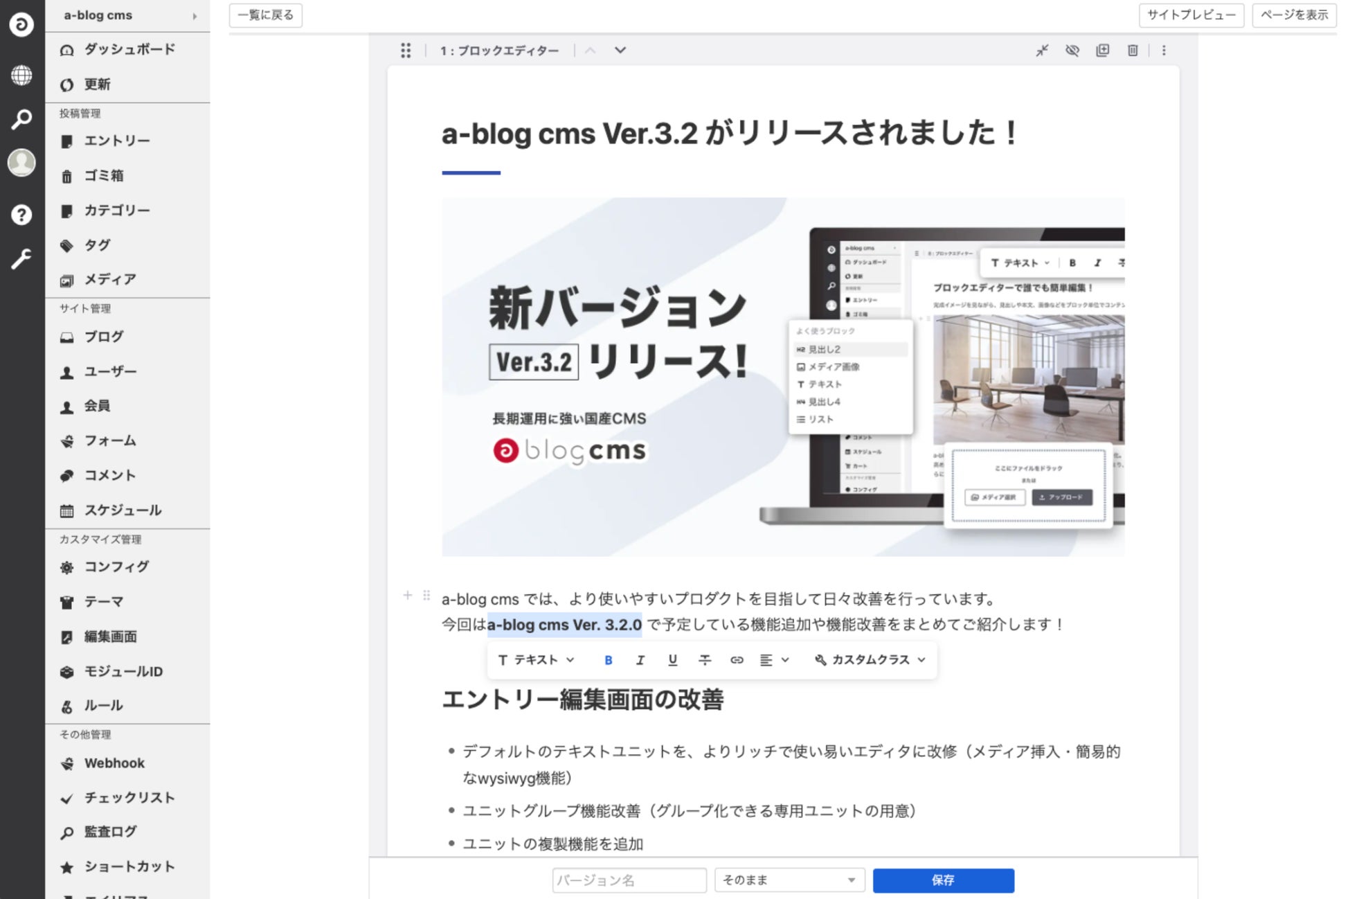Click the paragraph block drag handle

[426, 595]
